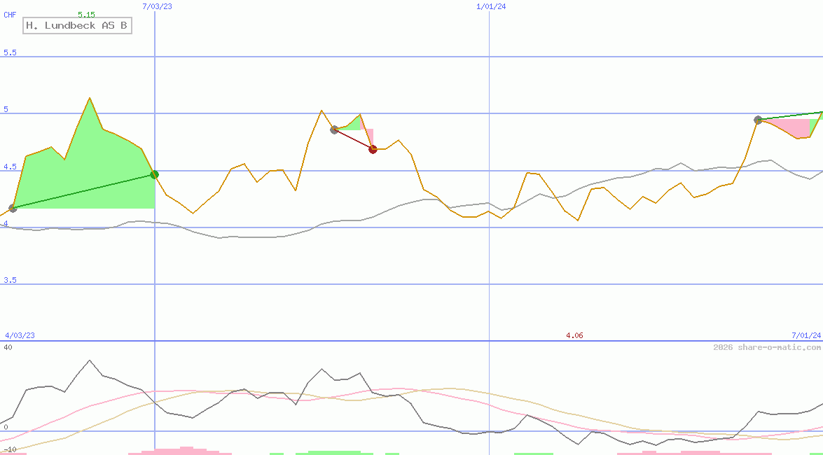Click the H. Lundbeck AS B title label
This screenshot has height=455, width=823.
click(x=77, y=26)
